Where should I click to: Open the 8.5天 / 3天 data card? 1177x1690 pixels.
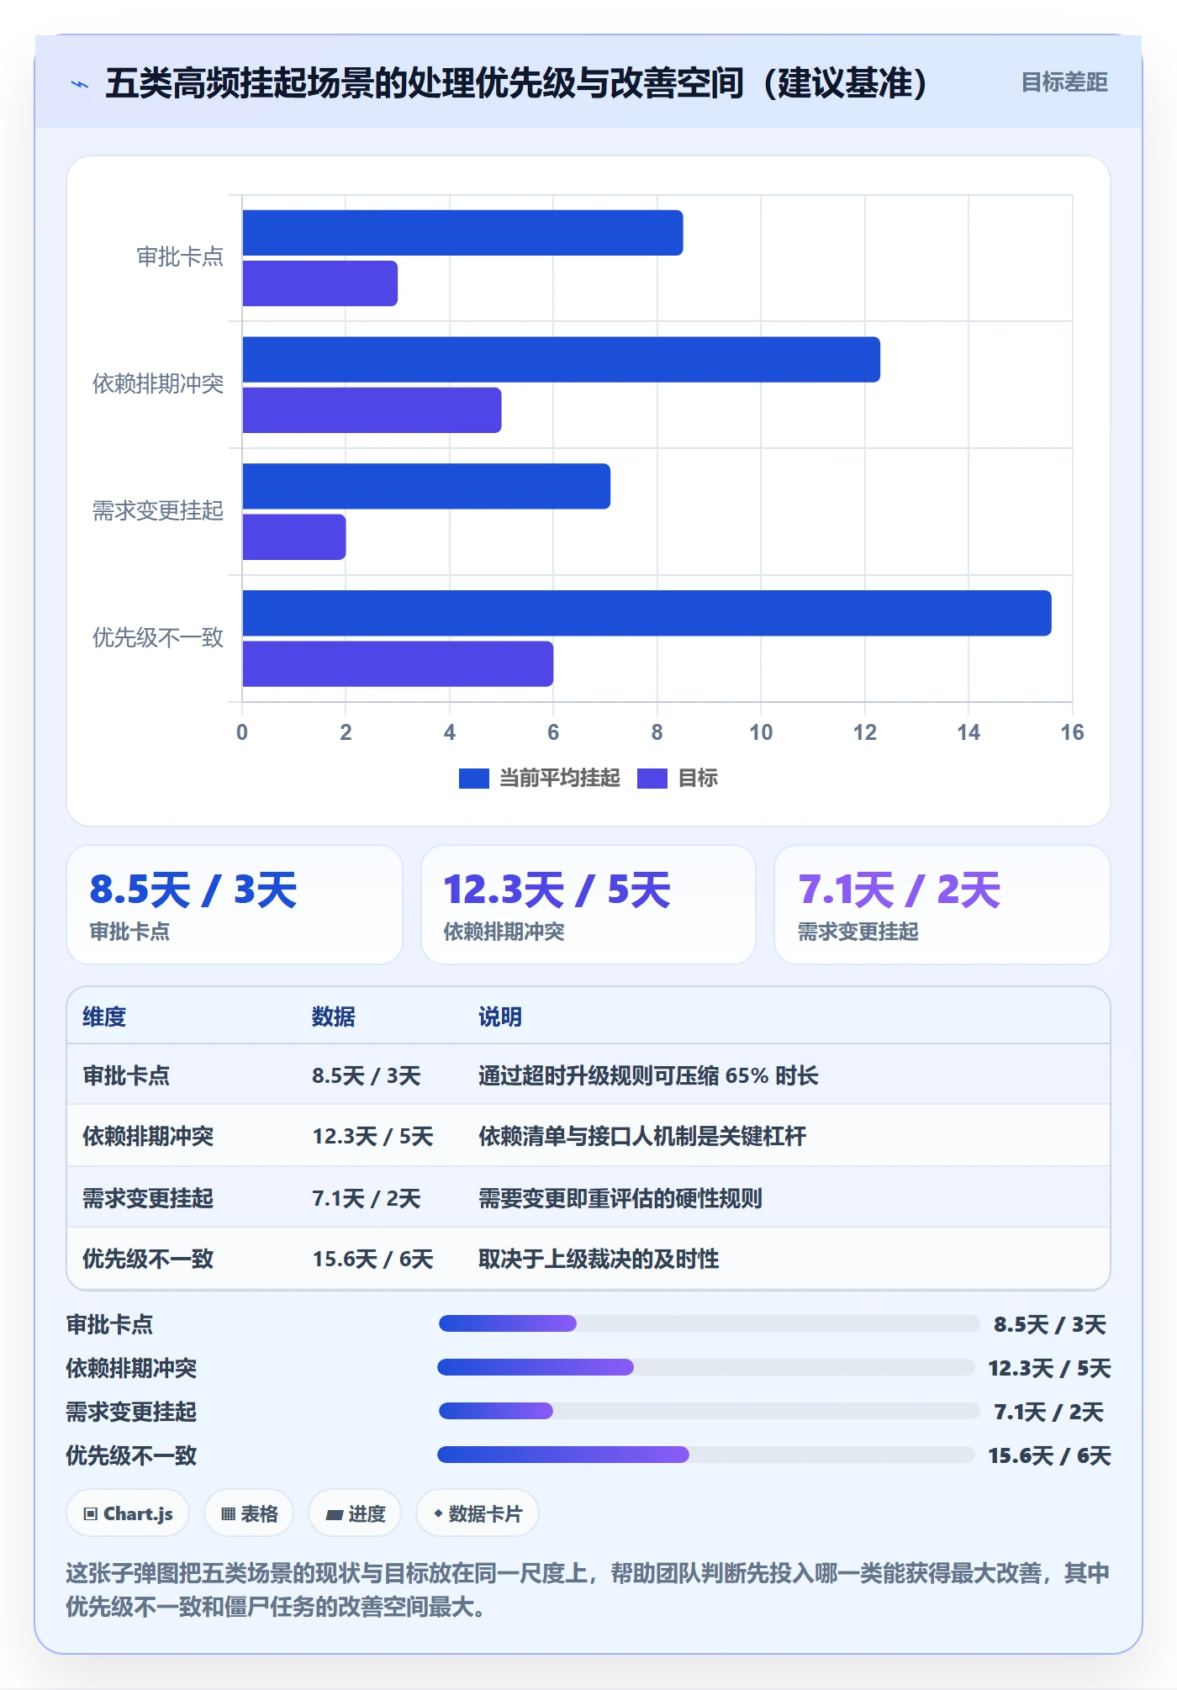[235, 905]
